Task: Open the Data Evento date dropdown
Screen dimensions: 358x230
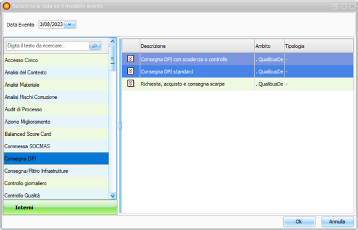Action: (70, 25)
